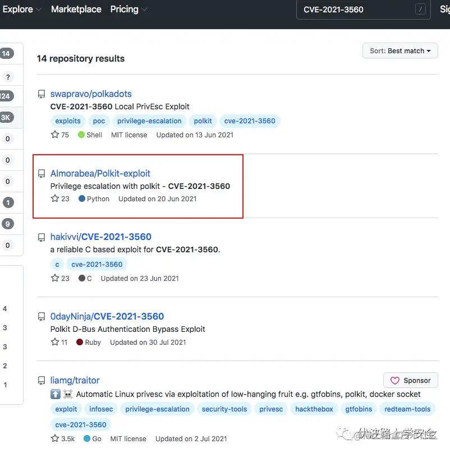The image size is (450, 453).
Task: Click star icon showing 3.5k stars
Action: [x=54, y=438]
